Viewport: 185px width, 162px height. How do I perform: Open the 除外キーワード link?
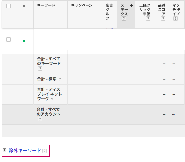(x=25, y=151)
